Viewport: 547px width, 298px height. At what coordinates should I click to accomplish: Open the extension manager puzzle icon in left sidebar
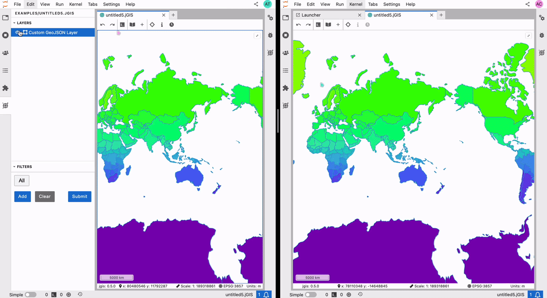click(5, 88)
